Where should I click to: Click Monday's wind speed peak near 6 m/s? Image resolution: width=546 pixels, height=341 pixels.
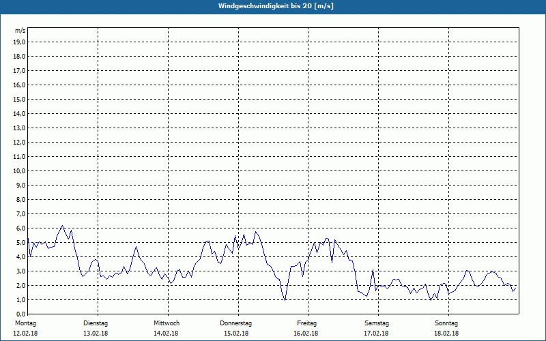point(62,226)
